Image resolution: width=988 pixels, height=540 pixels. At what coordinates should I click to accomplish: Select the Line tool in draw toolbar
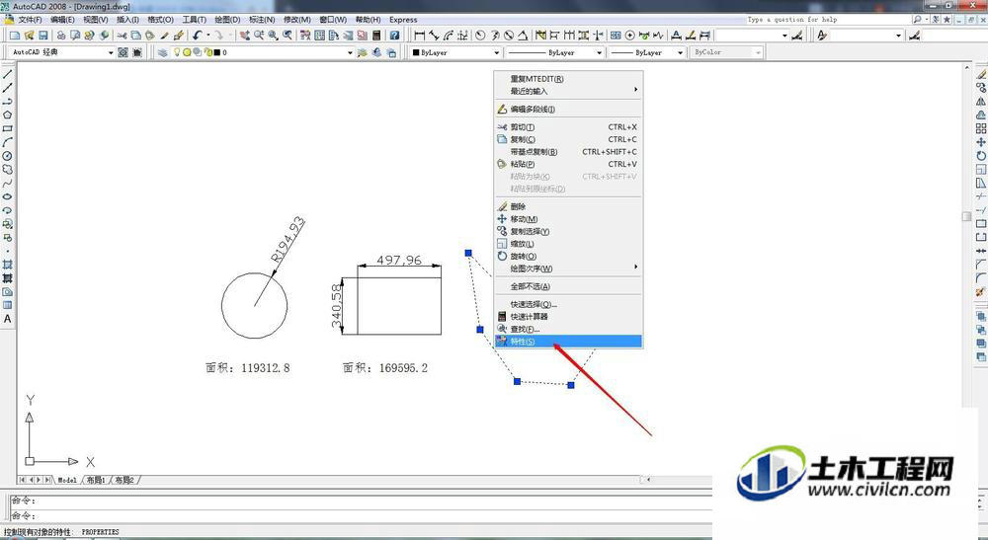8,74
